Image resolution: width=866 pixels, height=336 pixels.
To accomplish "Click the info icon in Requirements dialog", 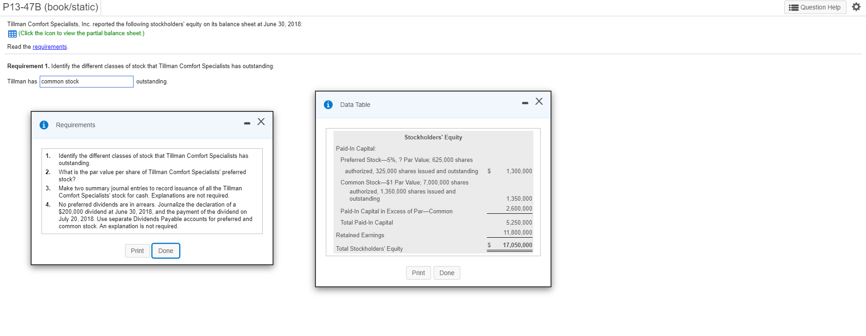I will 44,125.
